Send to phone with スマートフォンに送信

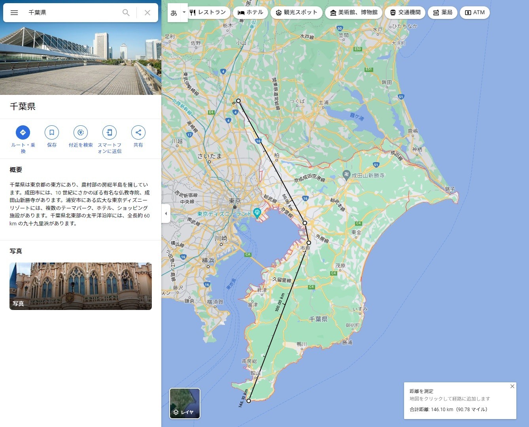110,132
